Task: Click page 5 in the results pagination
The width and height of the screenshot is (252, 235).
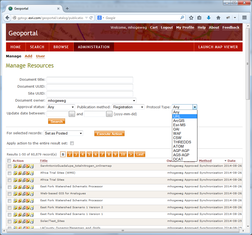Action: click(89, 154)
